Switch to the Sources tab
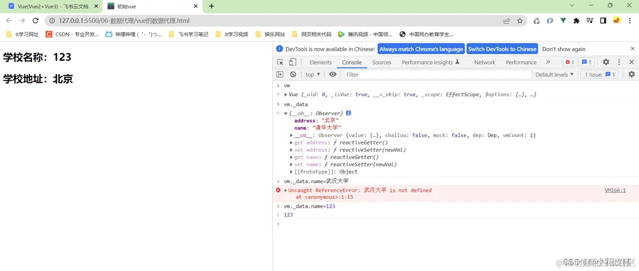The image size is (639, 271). pos(382,62)
